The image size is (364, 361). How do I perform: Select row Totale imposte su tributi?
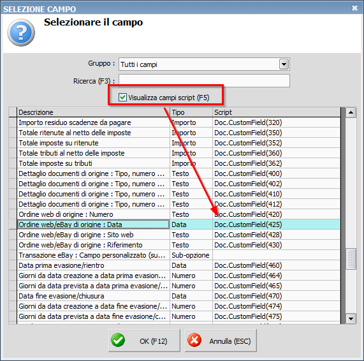(x=178, y=163)
